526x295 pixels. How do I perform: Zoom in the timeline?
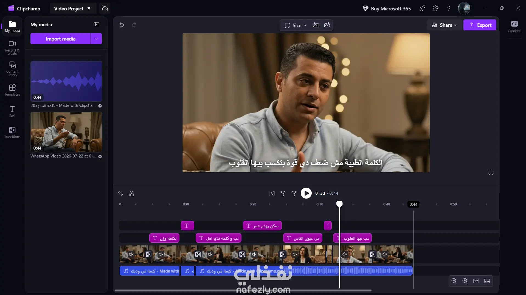(465, 281)
